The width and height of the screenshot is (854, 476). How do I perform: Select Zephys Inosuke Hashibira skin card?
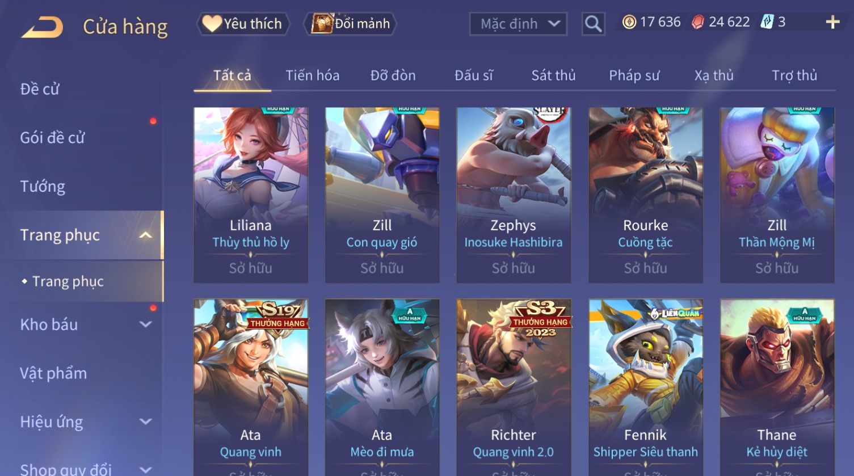point(514,195)
